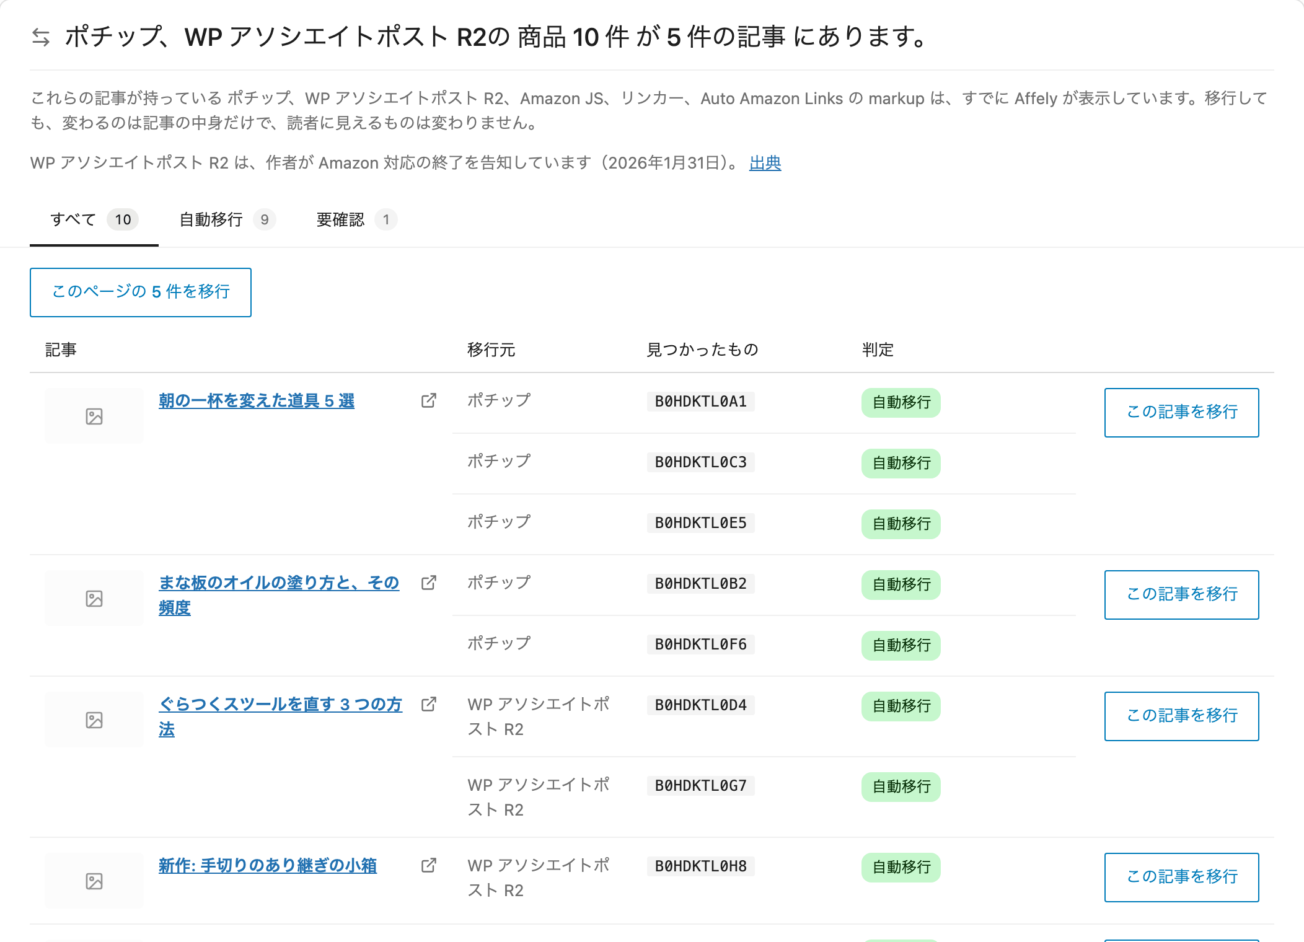The width and height of the screenshot is (1304, 942).
Task: Select product code B0HDKTL0D4
Action: coord(700,705)
